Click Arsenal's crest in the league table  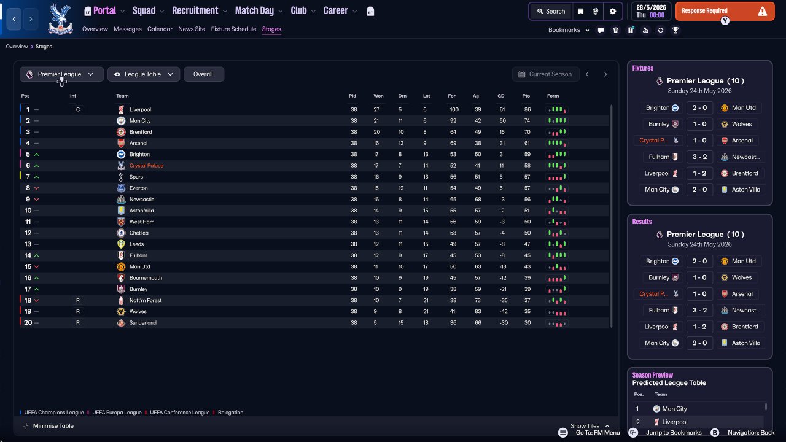pyautogui.click(x=121, y=143)
